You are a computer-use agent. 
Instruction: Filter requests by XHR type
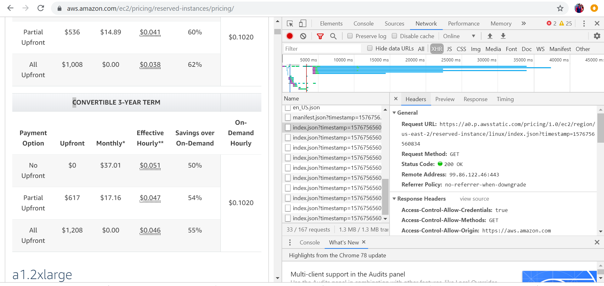[x=437, y=49]
